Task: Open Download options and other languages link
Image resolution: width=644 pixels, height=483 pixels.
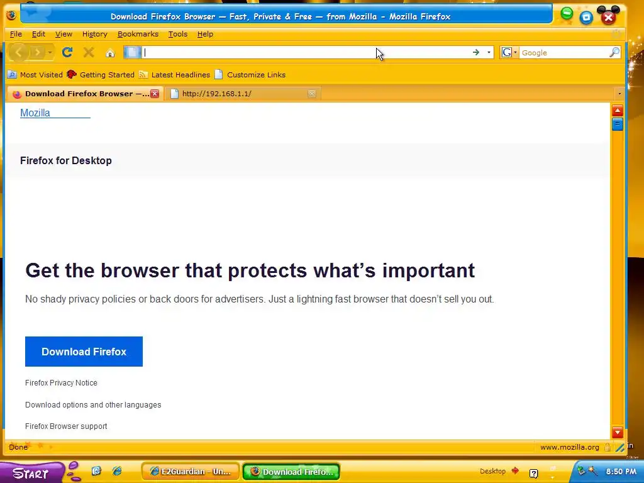Action: pyautogui.click(x=93, y=405)
